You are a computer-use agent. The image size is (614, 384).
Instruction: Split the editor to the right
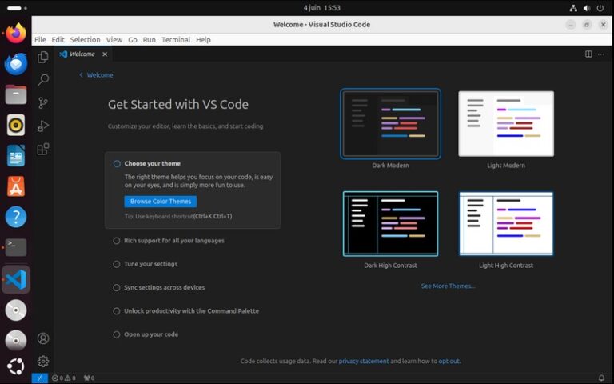(x=588, y=54)
